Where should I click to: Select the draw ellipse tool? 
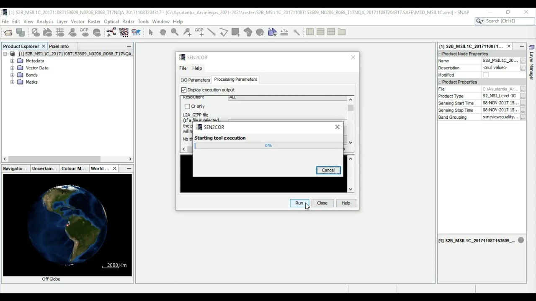click(260, 32)
